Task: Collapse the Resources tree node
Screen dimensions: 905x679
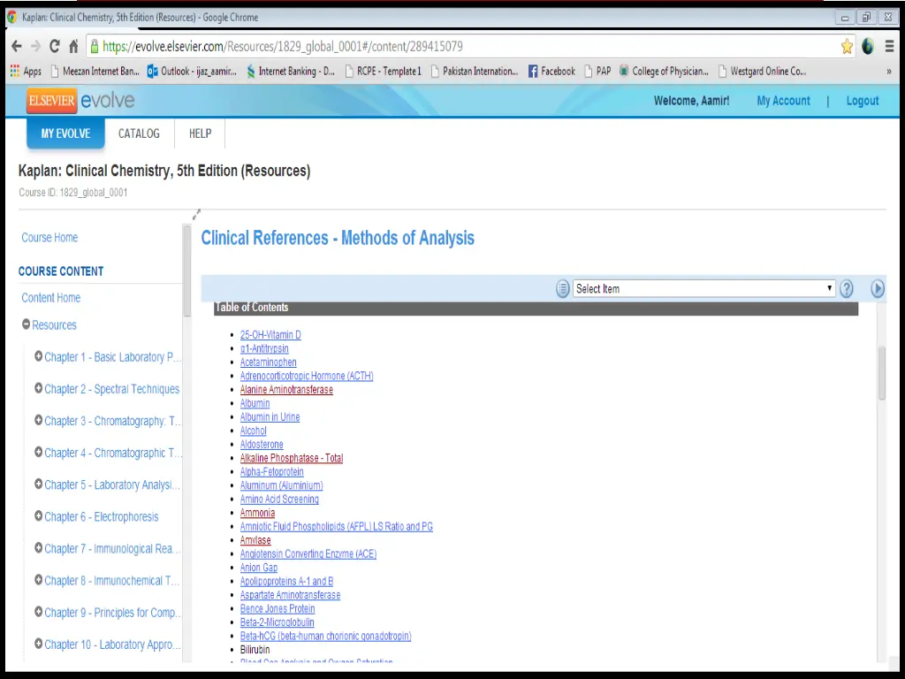Action: pyautogui.click(x=26, y=324)
